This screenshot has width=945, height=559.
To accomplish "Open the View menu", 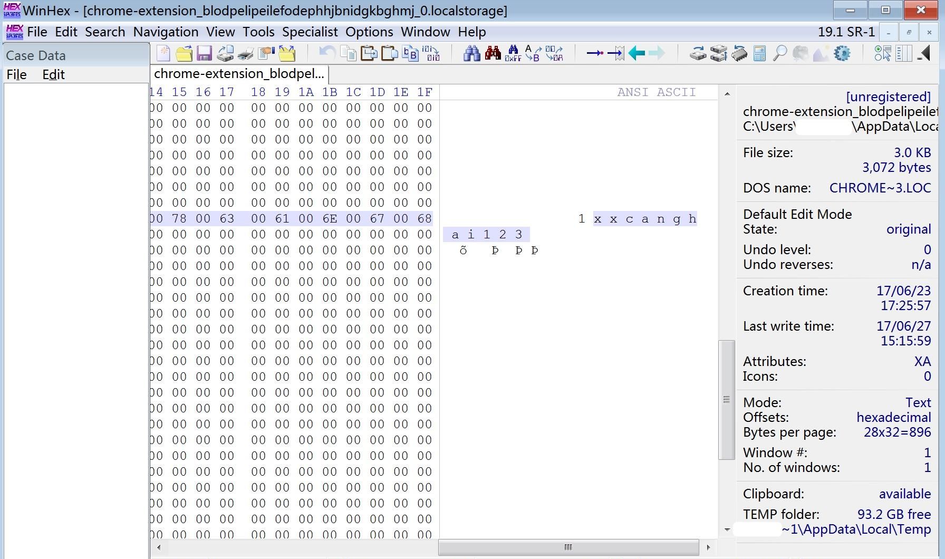I will pyautogui.click(x=220, y=32).
